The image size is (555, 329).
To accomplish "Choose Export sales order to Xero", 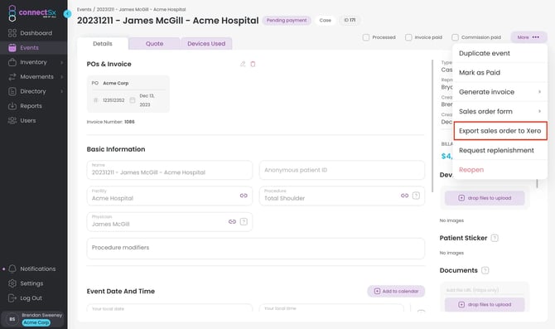I will (x=499, y=131).
